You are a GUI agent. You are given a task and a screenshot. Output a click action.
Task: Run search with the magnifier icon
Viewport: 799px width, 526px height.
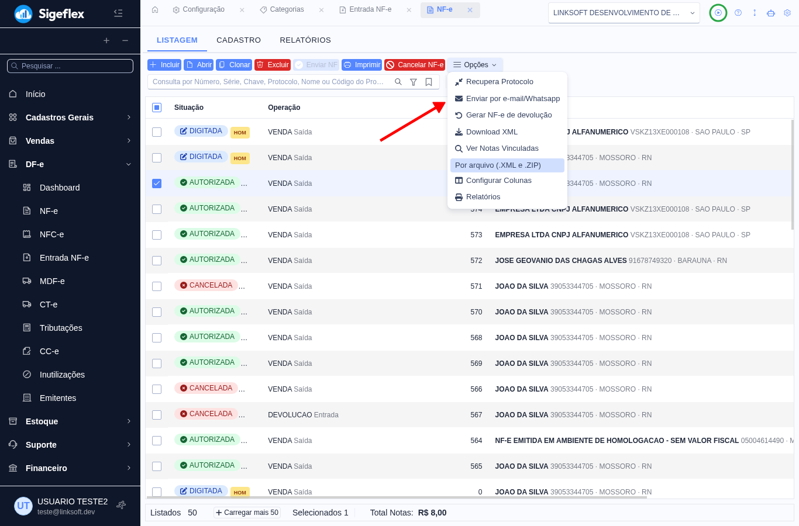click(398, 82)
